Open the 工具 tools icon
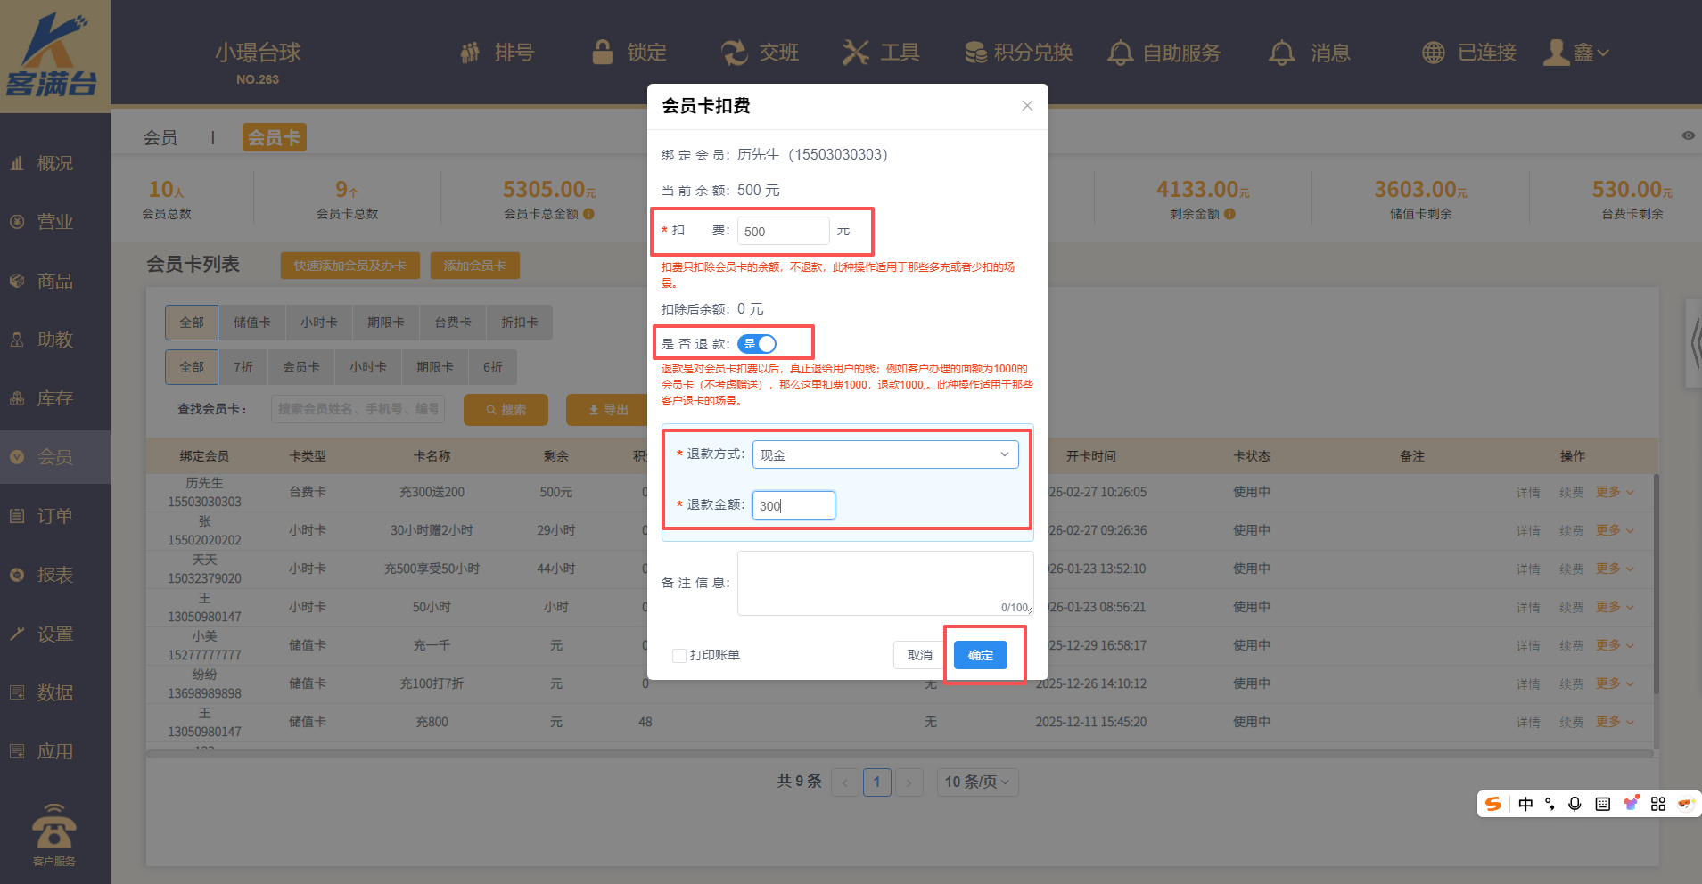The width and height of the screenshot is (1702, 884). (x=856, y=53)
